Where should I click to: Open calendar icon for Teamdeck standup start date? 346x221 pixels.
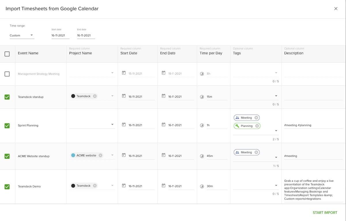coord(124,96)
